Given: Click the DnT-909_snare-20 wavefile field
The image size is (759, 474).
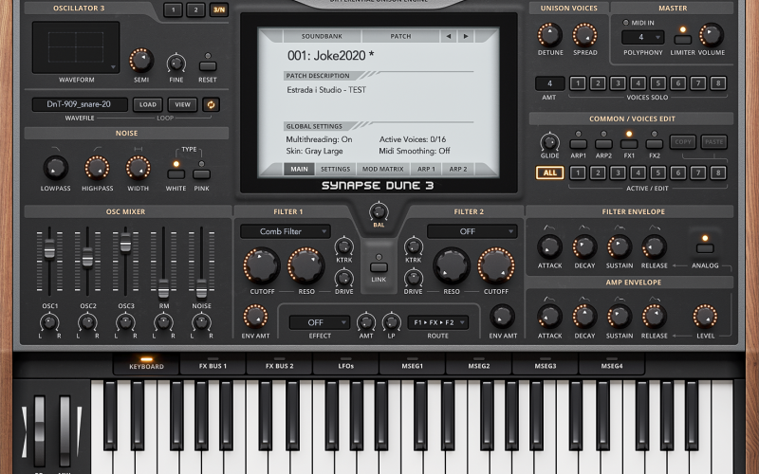Looking at the screenshot, I should [80, 104].
